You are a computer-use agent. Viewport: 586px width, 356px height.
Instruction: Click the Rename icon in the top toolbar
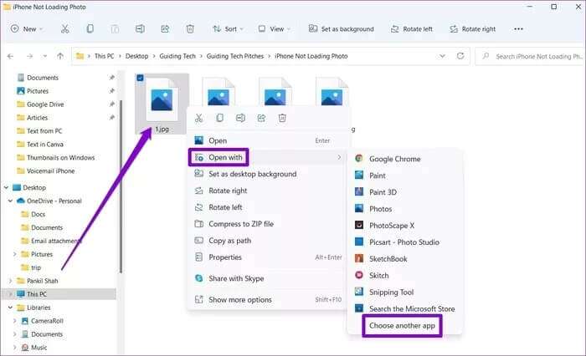[140, 28]
